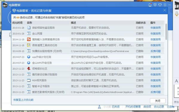Click the window icon beside MSN相关服务
179x112 pixels.
pos(29,80)
